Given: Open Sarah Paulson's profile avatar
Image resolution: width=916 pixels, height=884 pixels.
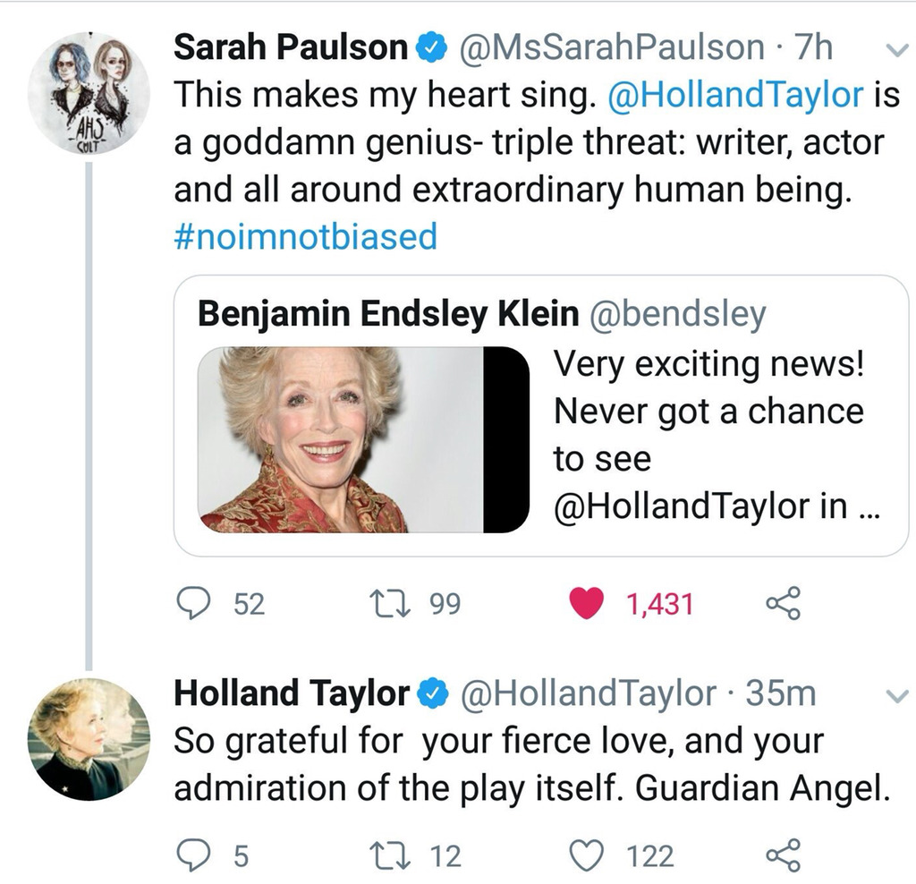Looking at the screenshot, I should 89,92.
